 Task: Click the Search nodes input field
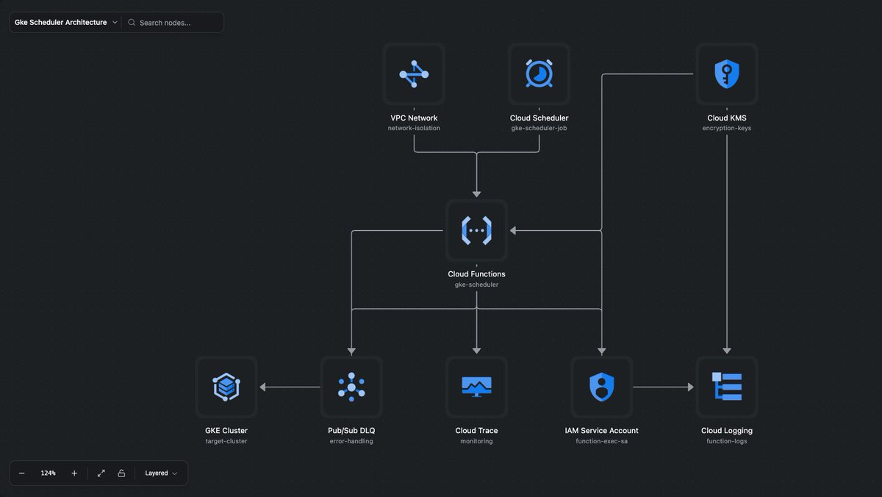pos(177,23)
